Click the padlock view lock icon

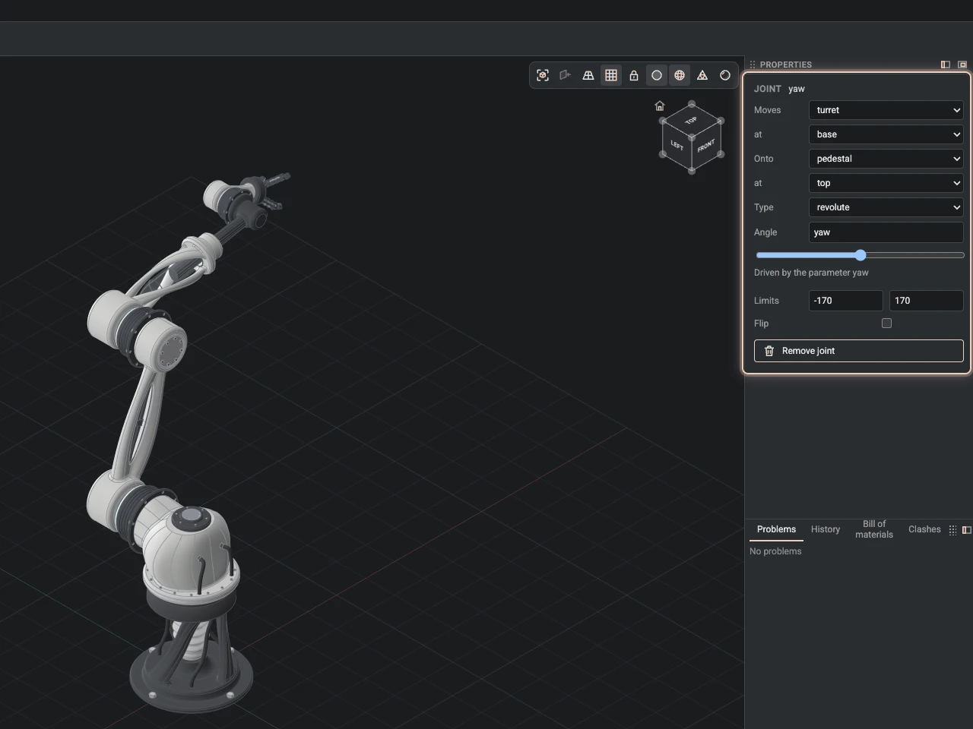[x=634, y=75]
